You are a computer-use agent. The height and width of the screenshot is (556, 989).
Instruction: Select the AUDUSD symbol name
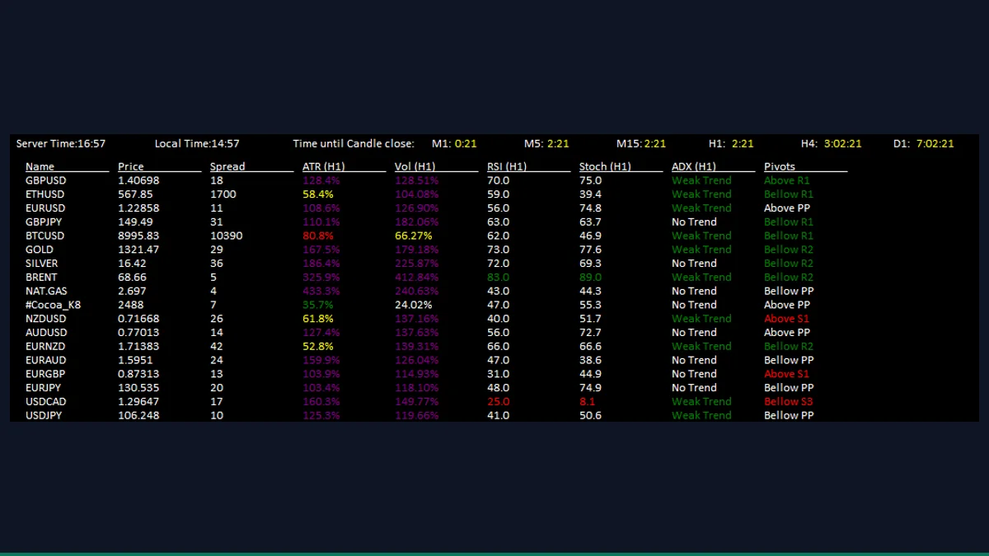point(46,333)
